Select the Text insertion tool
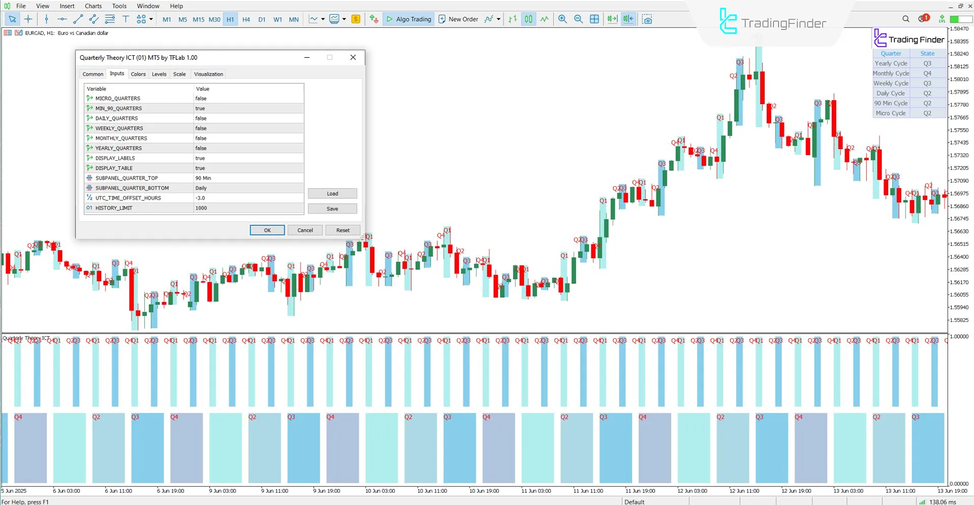The height and width of the screenshot is (505, 974). [x=125, y=19]
